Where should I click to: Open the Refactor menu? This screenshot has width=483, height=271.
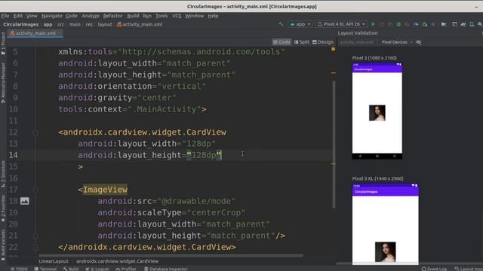click(x=112, y=16)
